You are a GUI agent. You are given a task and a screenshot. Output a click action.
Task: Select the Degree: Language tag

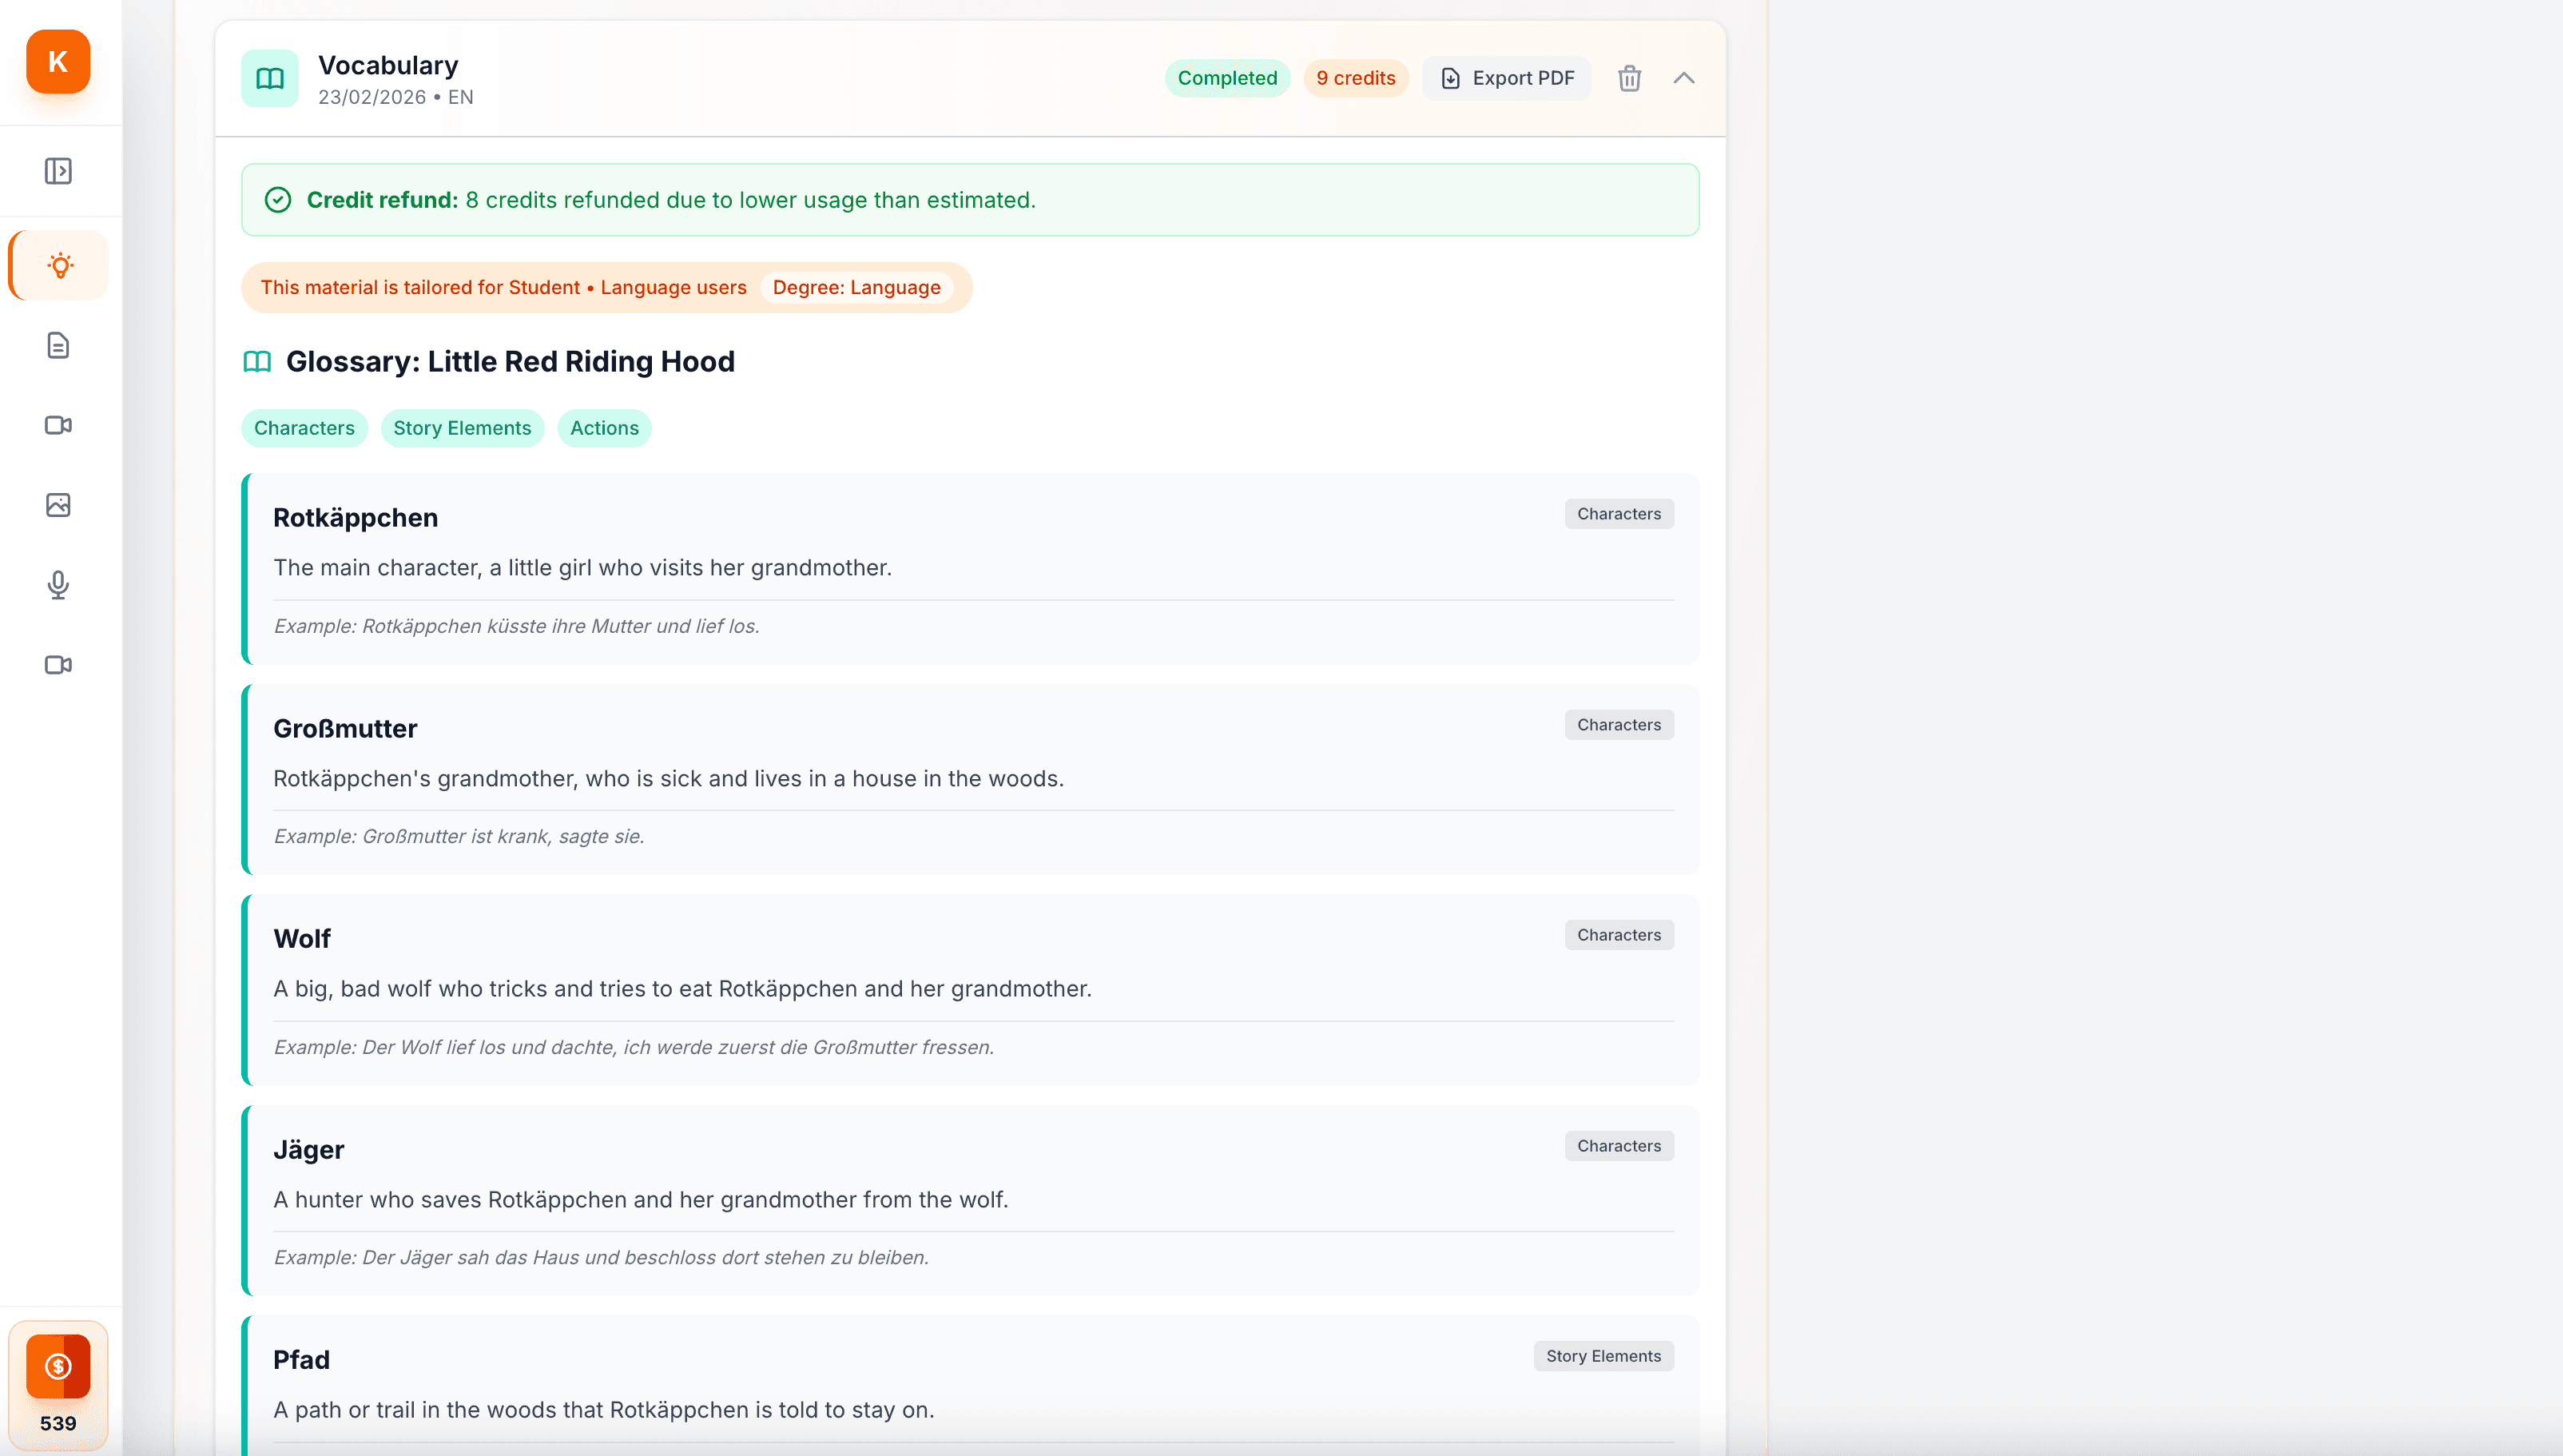856,287
